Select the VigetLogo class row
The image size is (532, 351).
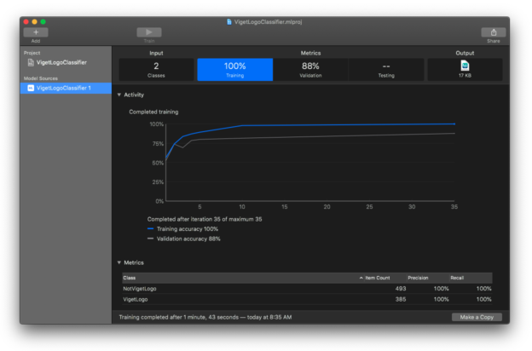click(307, 299)
